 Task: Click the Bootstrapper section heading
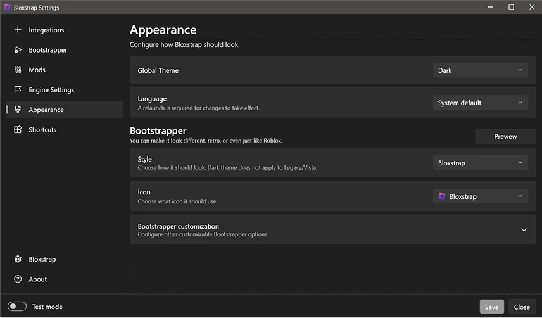158,131
